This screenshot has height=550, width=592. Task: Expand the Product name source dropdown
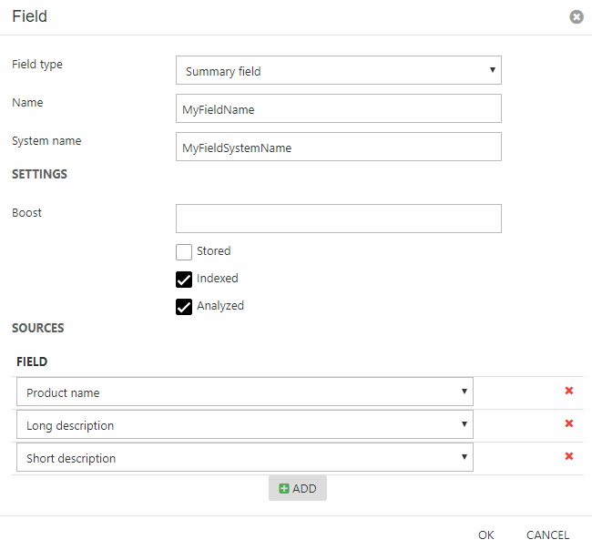pyautogui.click(x=244, y=392)
